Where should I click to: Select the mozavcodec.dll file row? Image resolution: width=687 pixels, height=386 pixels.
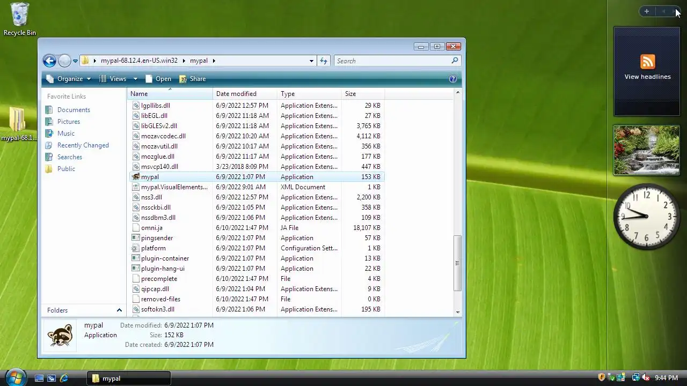257,136
